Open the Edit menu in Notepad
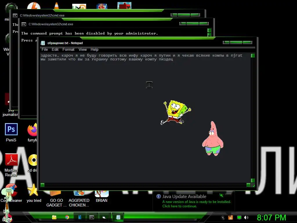Screen dimensions: 297x223 pos(55,49)
